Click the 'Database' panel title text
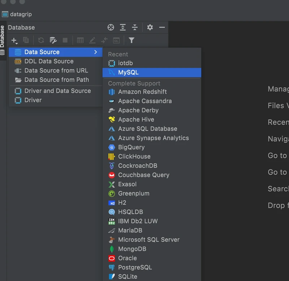Image resolution: width=289 pixels, height=281 pixels. tap(21, 27)
